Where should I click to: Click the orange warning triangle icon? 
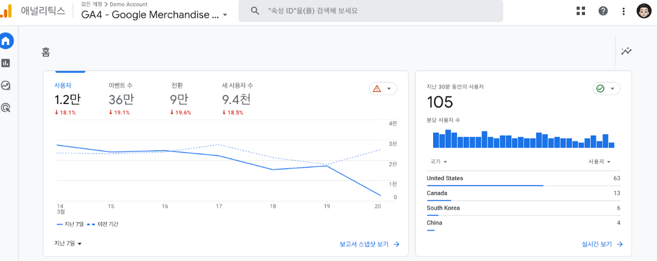377,88
